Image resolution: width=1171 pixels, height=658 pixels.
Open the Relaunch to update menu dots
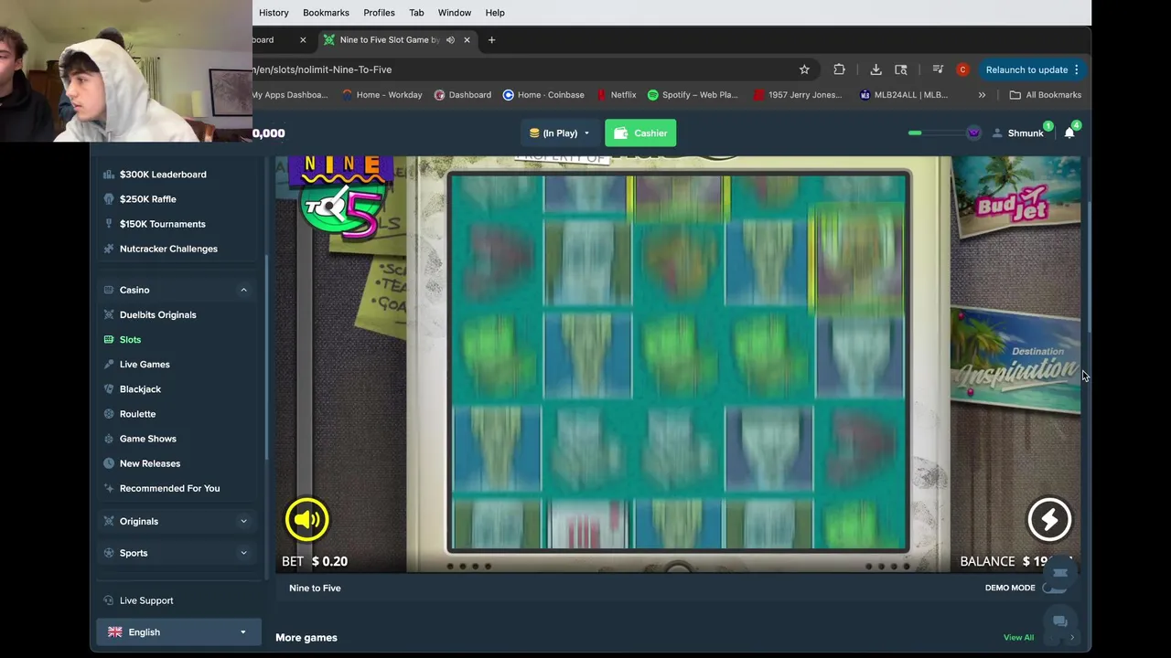1077,69
